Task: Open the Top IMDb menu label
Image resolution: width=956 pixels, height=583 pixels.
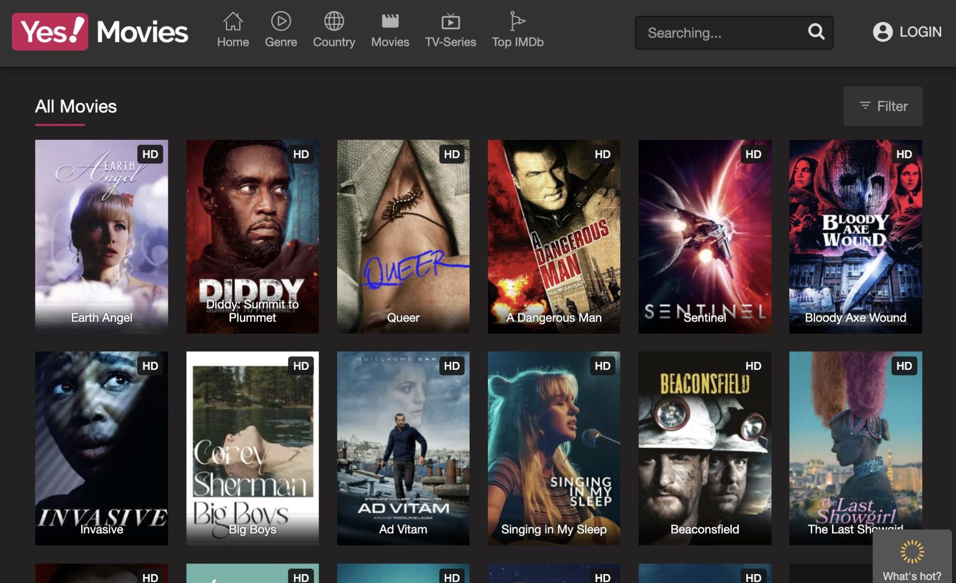Action: tap(517, 42)
